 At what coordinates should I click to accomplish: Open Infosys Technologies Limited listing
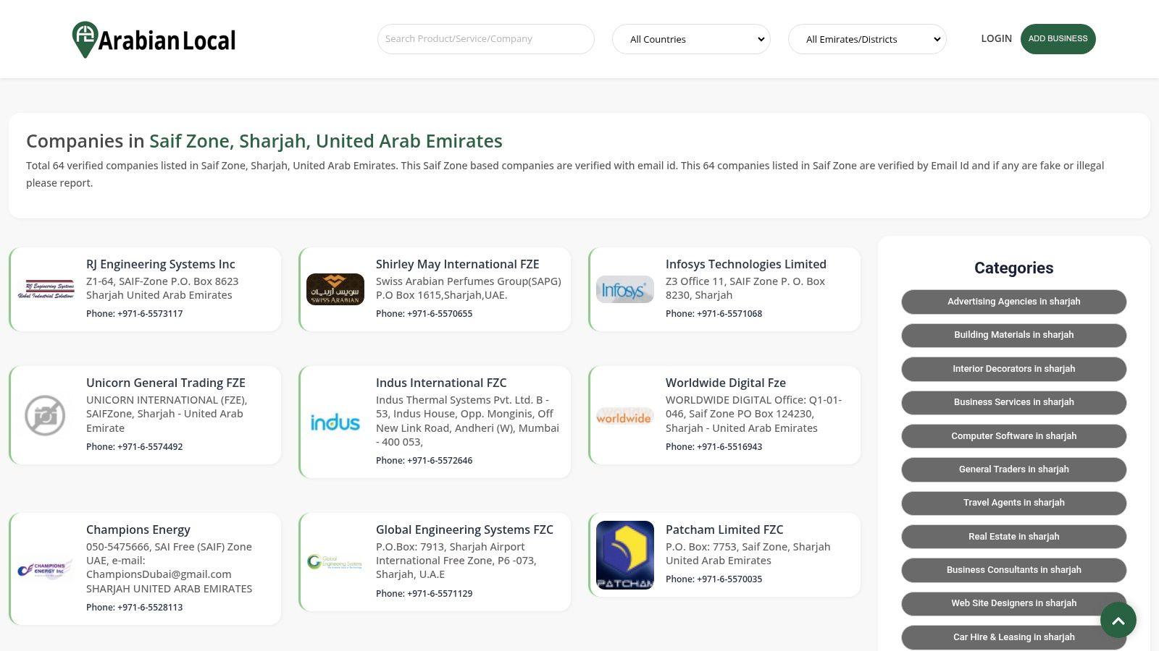[x=745, y=264]
